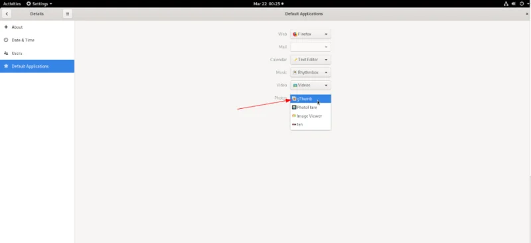This screenshot has width=531, height=243.
Task: Open the Calendar dropdown showing Text Editor
Action: click(x=311, y=60)
